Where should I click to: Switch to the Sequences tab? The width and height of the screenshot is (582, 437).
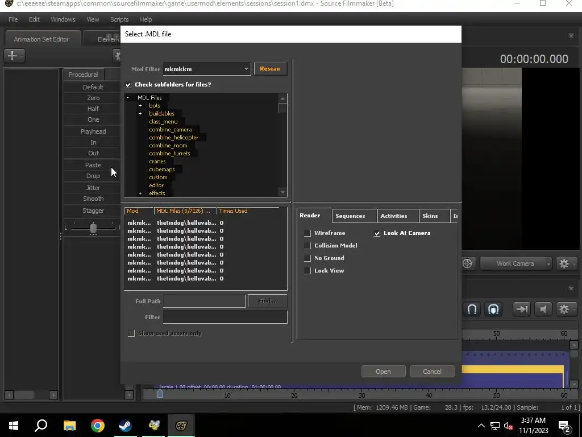pos(355,216)
